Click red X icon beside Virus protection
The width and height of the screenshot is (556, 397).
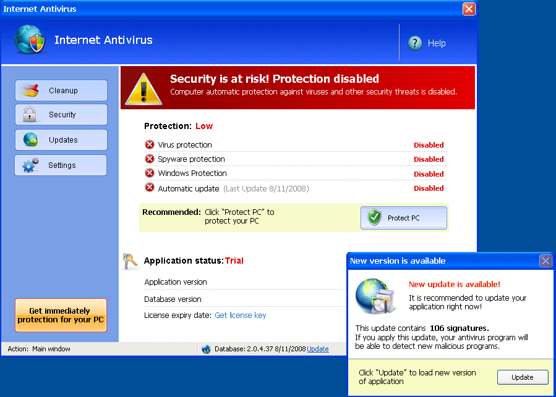(150, 144)
